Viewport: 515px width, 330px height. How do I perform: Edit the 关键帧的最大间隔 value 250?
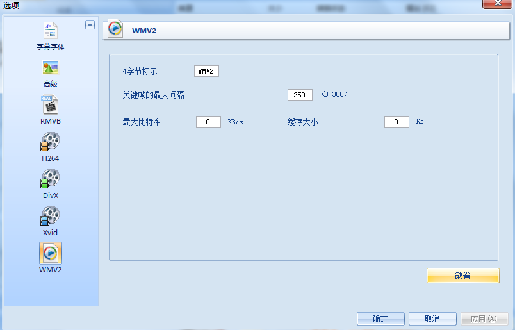click(300, 95)
